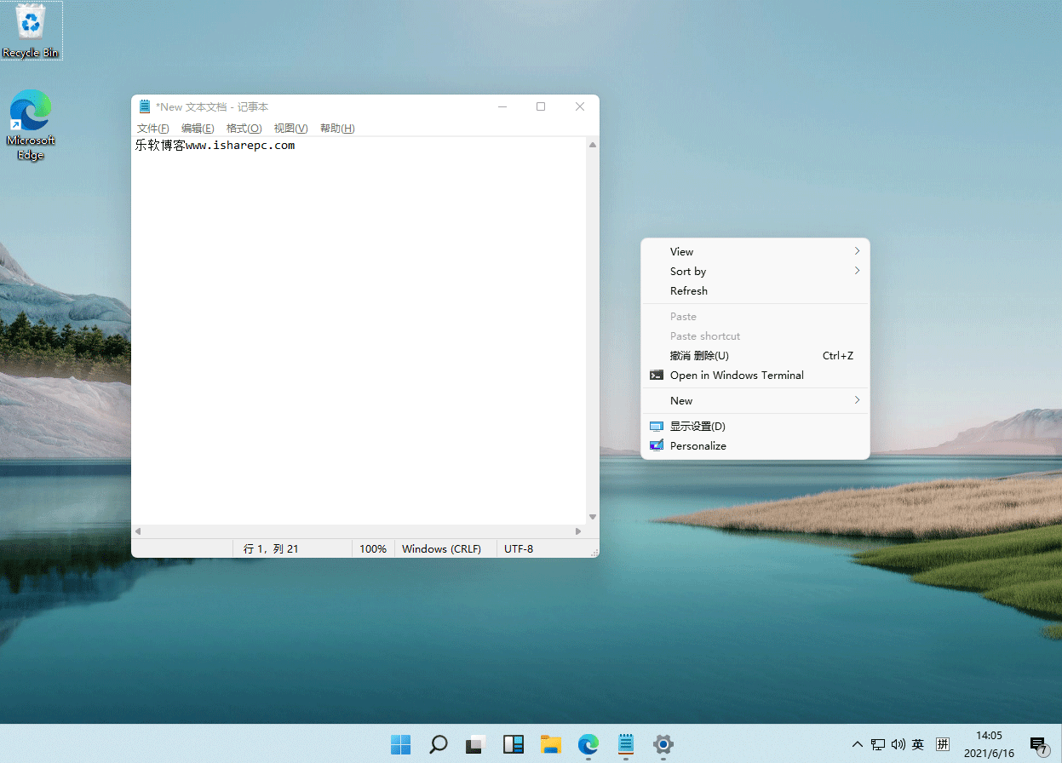Click the 拼 IME indicator in the tray
Viewport: 1062px width, 763px height.
coord(943,744)
